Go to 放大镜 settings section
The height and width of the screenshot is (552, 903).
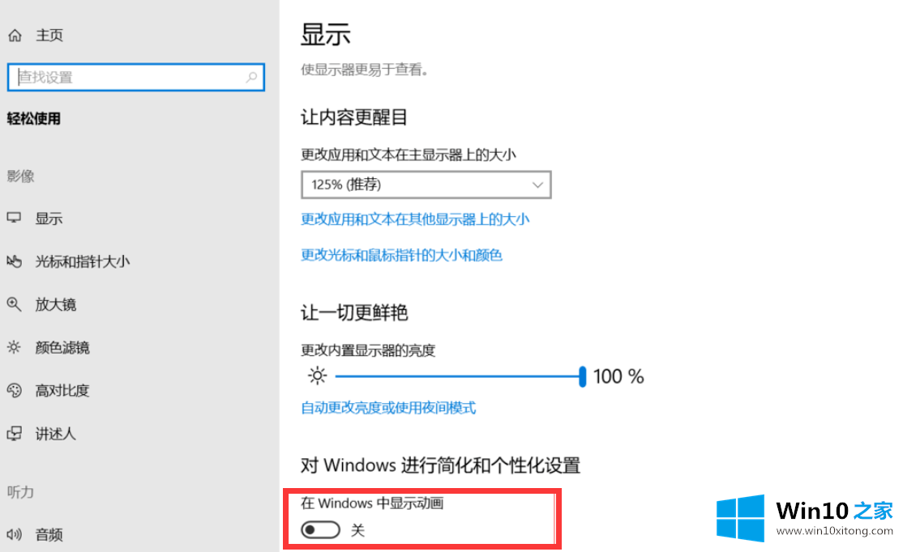tap(55, 304)
